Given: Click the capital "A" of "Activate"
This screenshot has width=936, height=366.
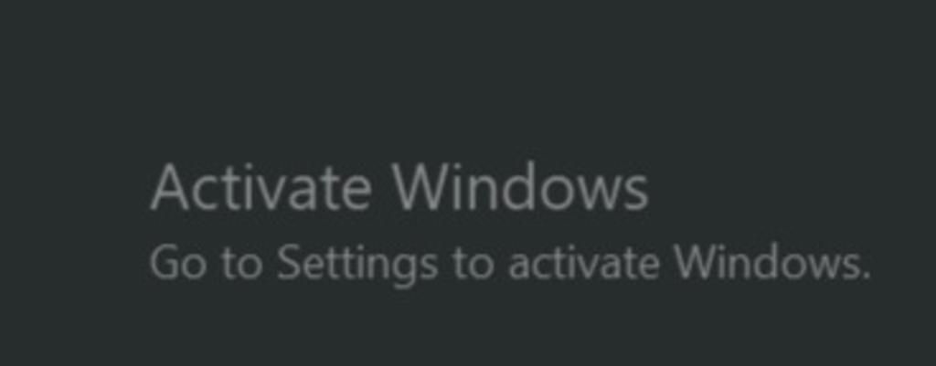Looking at the screenshot, I should point(170,187).
